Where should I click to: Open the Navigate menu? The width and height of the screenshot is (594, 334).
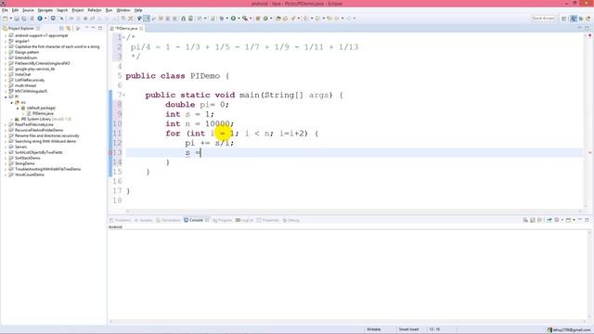pyautogui.click(x=45, y=10)
